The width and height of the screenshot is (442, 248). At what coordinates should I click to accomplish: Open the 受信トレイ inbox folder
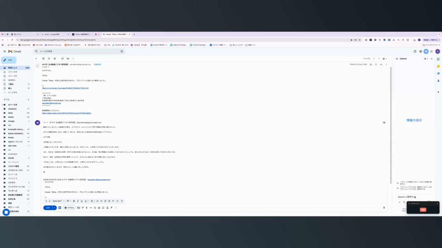(16, 68)
